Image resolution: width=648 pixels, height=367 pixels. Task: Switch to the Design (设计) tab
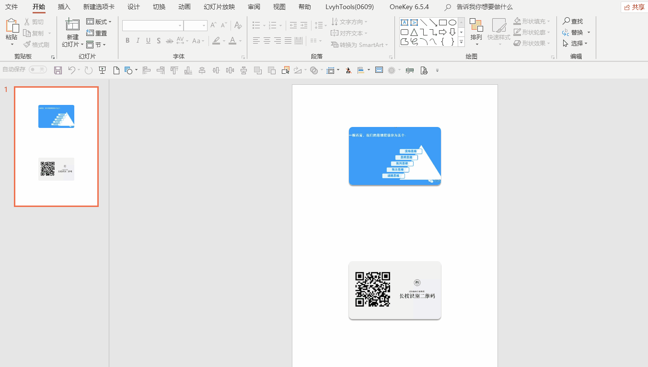coord(134,7)
